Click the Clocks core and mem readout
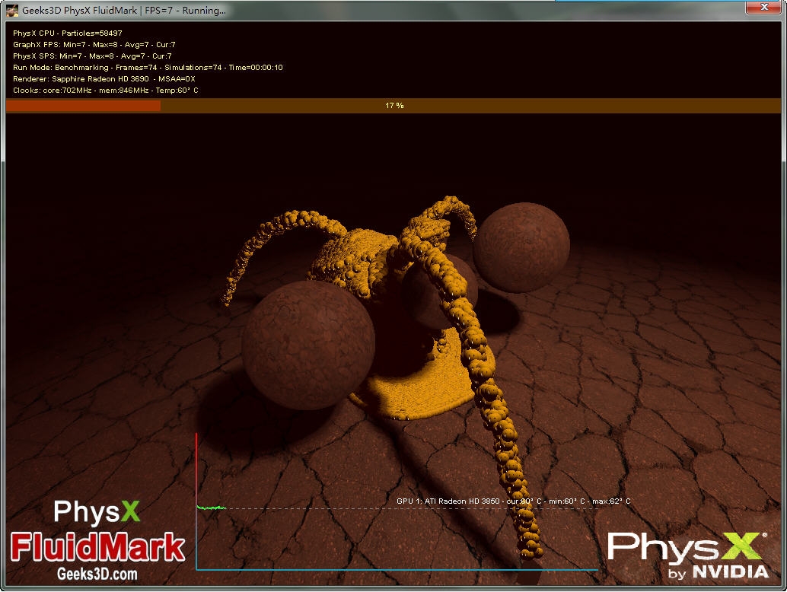This screenshot has width=787, height=592. coord(105,91)
